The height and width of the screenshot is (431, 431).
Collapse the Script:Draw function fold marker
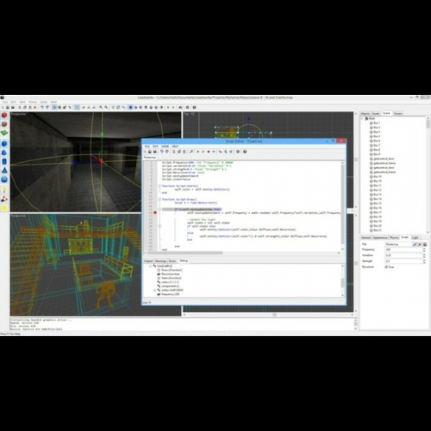(x=159, y=199)
